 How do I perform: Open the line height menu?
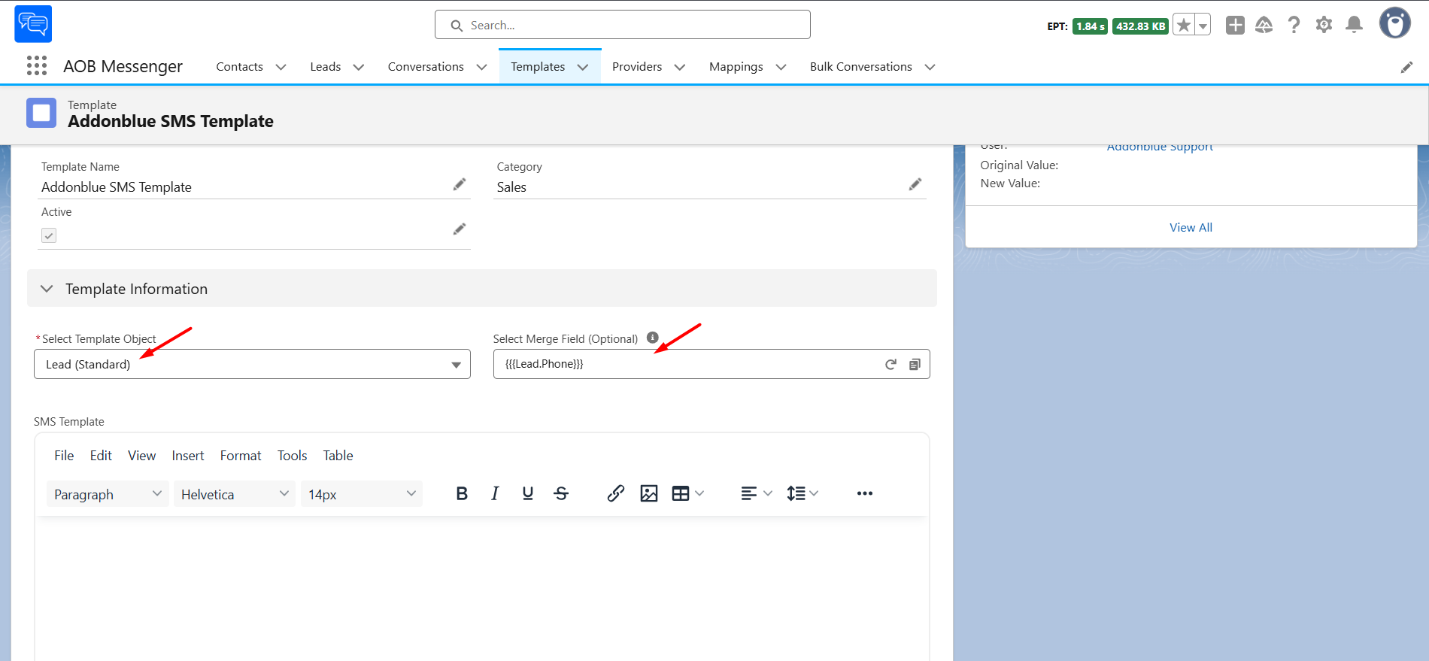click(x=802, y=493)
